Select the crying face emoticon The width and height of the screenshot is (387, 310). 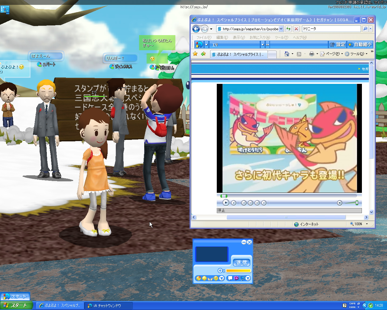pos(216,278)
